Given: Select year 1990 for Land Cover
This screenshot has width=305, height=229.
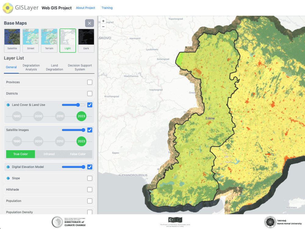Looking at the screenshot, I should pyautogui.click(x=17, y=116).
